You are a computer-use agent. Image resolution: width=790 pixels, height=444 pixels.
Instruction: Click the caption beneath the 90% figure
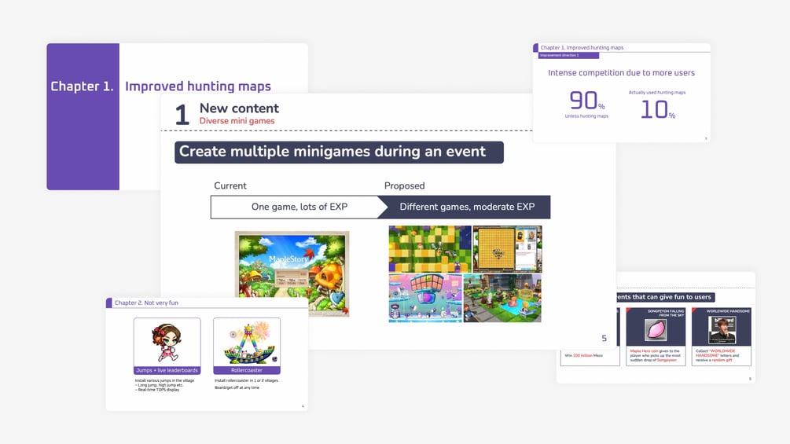pos(586,116)
